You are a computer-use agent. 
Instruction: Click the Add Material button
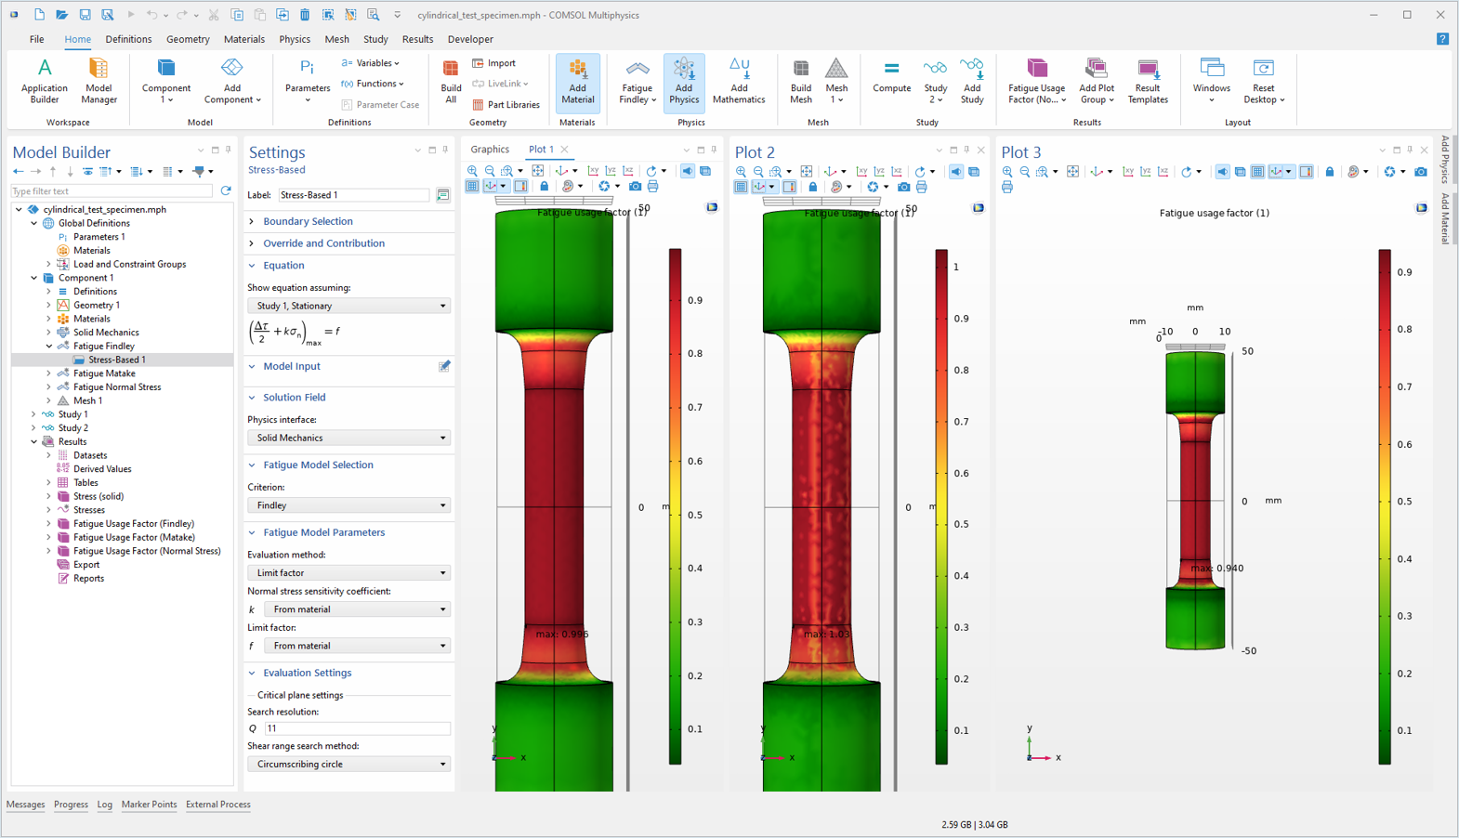coord(577,81)
